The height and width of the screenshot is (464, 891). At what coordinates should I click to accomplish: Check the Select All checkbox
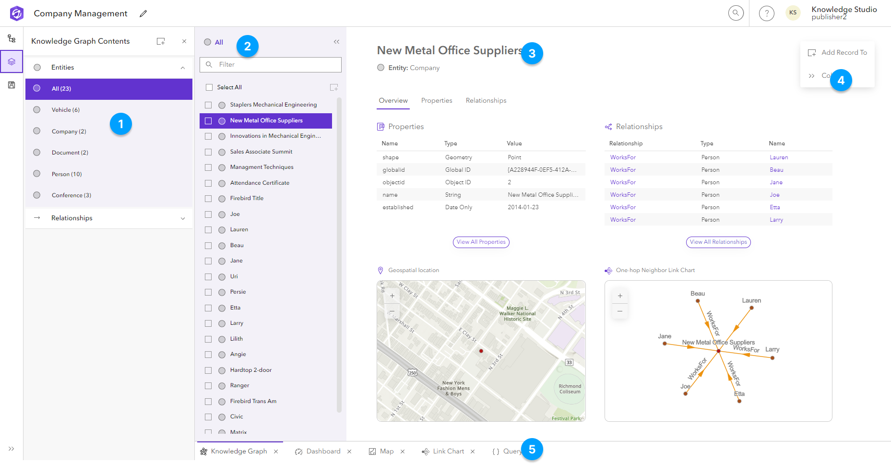pos(209,87)
